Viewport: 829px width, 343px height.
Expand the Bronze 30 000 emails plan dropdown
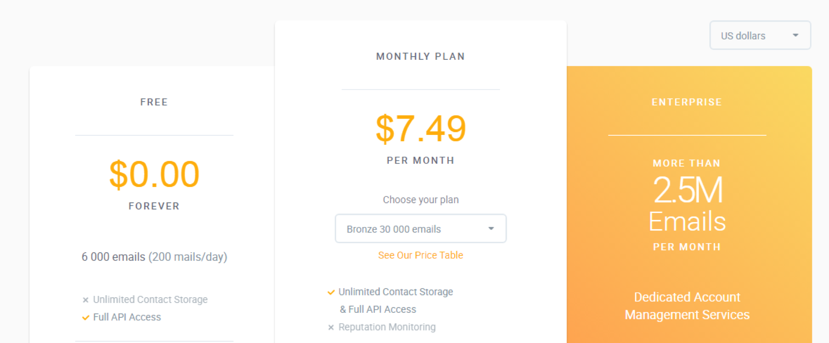(420, 229)
